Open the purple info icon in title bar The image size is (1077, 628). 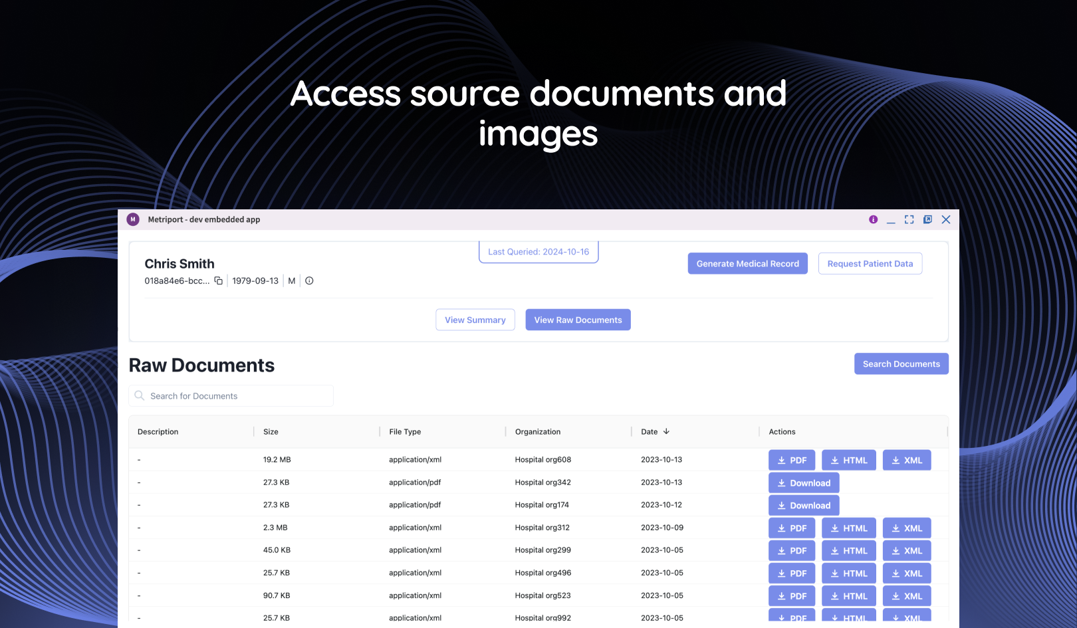[x=873, y=219]
